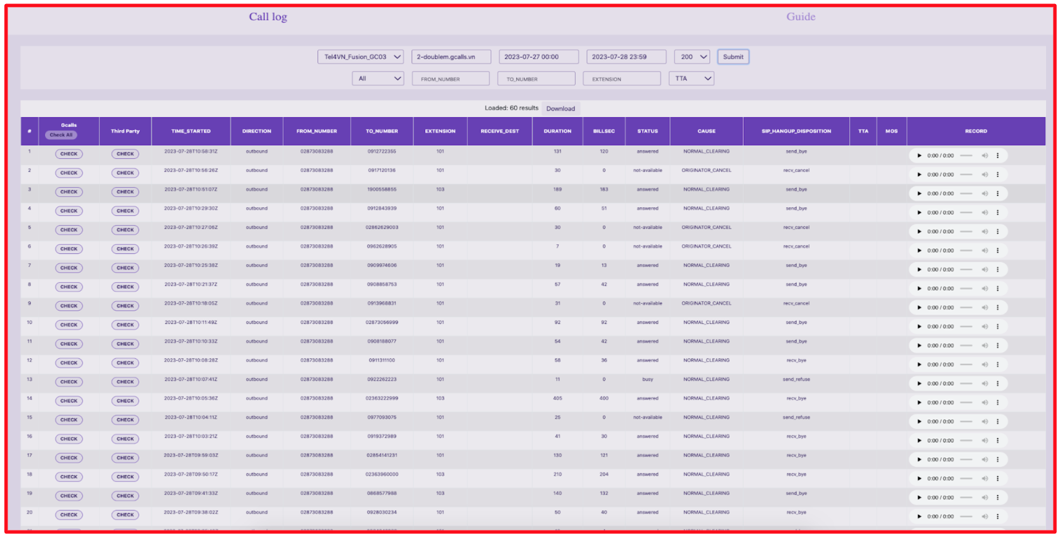Click the Download button beside results count
The height and width of the screenshot is (538, 1061).
(x=561, y=109)
